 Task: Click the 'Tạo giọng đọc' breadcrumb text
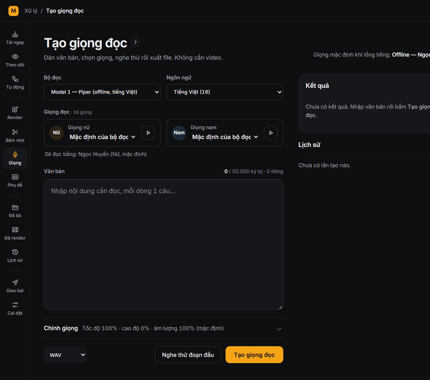point(65,11)
